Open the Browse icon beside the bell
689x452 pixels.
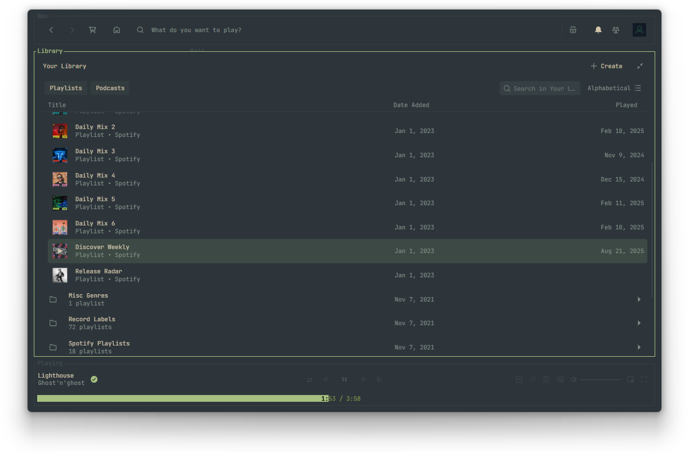point(573,30)
